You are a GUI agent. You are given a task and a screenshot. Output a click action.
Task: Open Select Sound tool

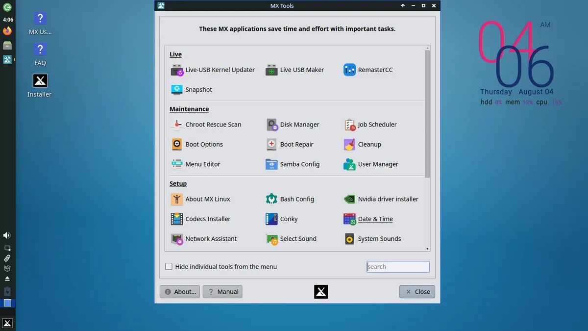tap(291, 239)
